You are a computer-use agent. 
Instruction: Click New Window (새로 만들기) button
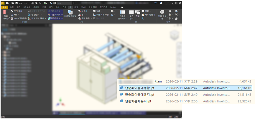click(x=149, y=14)
